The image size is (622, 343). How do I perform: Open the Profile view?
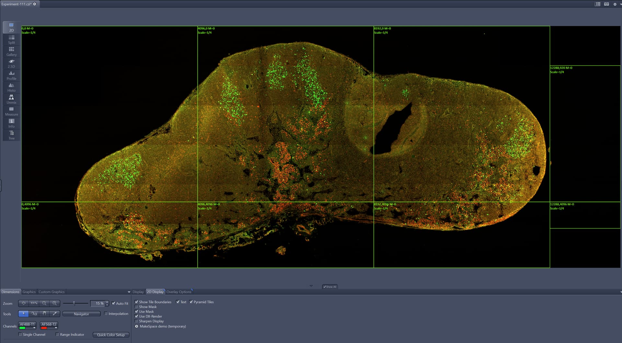(x=11, y=75)
